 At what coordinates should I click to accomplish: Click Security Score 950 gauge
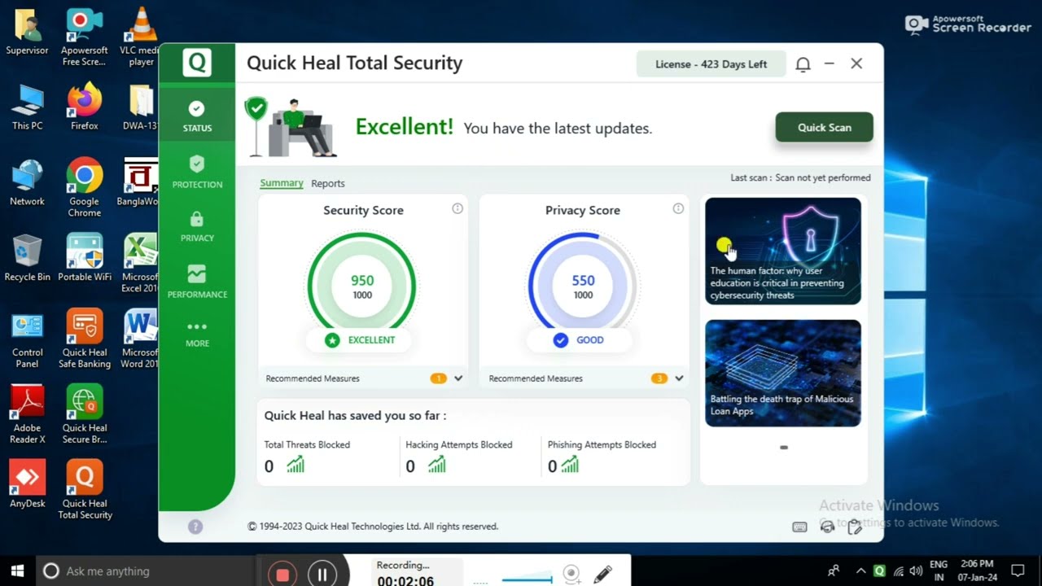(x=362, y=286)
